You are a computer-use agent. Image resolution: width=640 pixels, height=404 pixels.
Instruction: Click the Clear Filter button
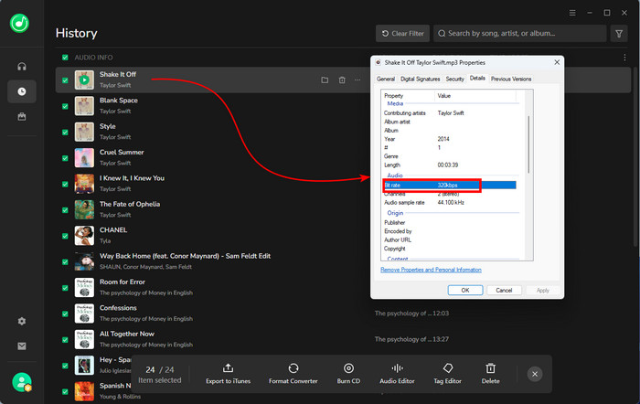(402, 34)
